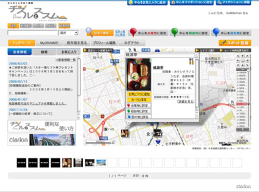The height and width of the screenshot is (192, 259).
Task: Click the red pin in popup departure button
Action: click(x=129, y=106)
